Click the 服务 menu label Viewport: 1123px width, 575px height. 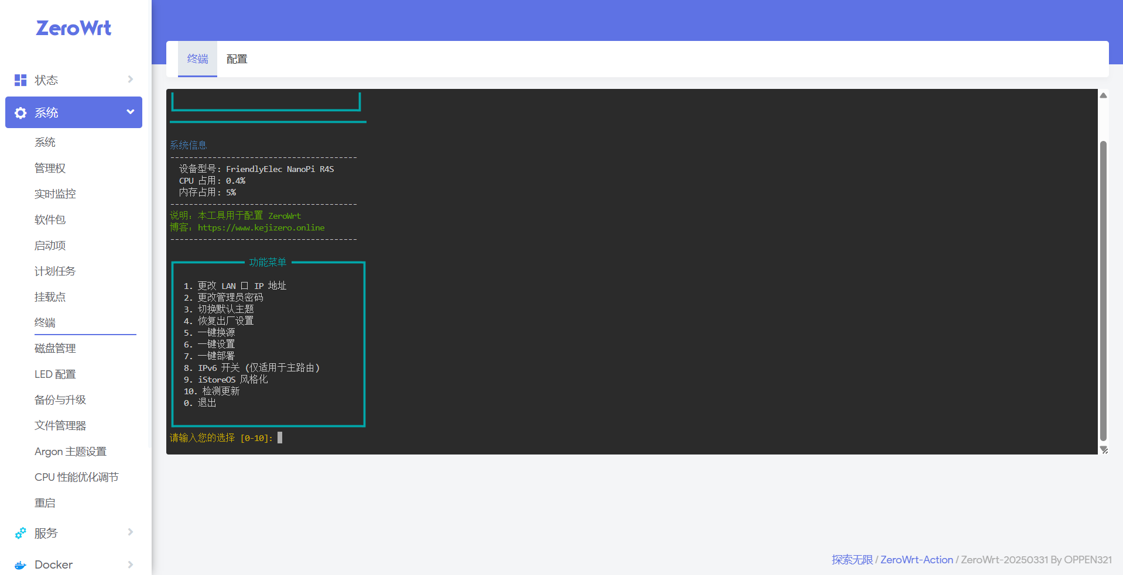click(46, 533)
